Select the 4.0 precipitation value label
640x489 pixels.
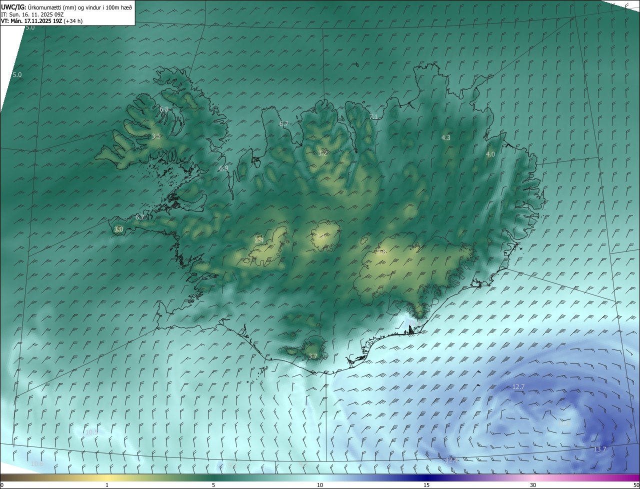(x=490, y=154)
